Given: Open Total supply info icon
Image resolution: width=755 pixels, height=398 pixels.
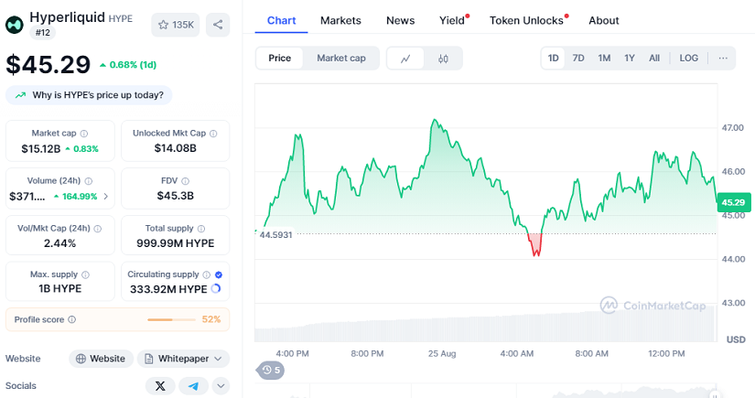Looking at the screenshot, I should pos(201,229).
